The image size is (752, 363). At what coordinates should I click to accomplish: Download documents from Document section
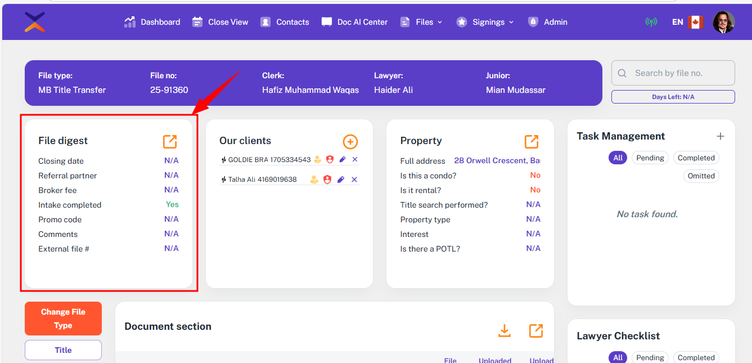click(x=505, y=331)
